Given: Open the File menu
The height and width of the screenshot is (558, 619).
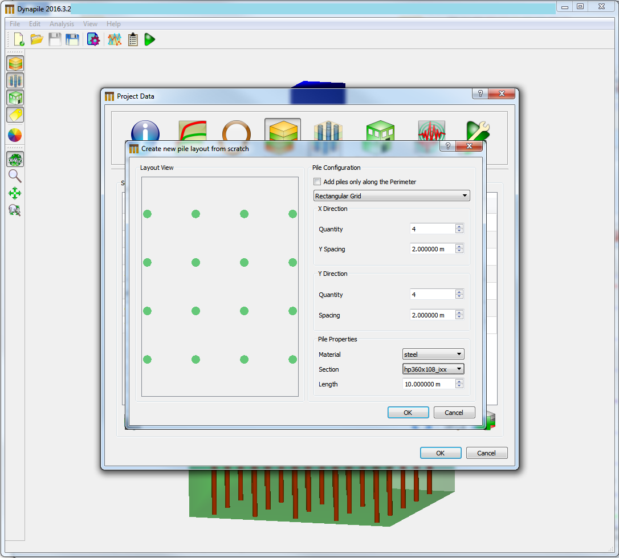Looking at the screenshot, I should 15,24.
